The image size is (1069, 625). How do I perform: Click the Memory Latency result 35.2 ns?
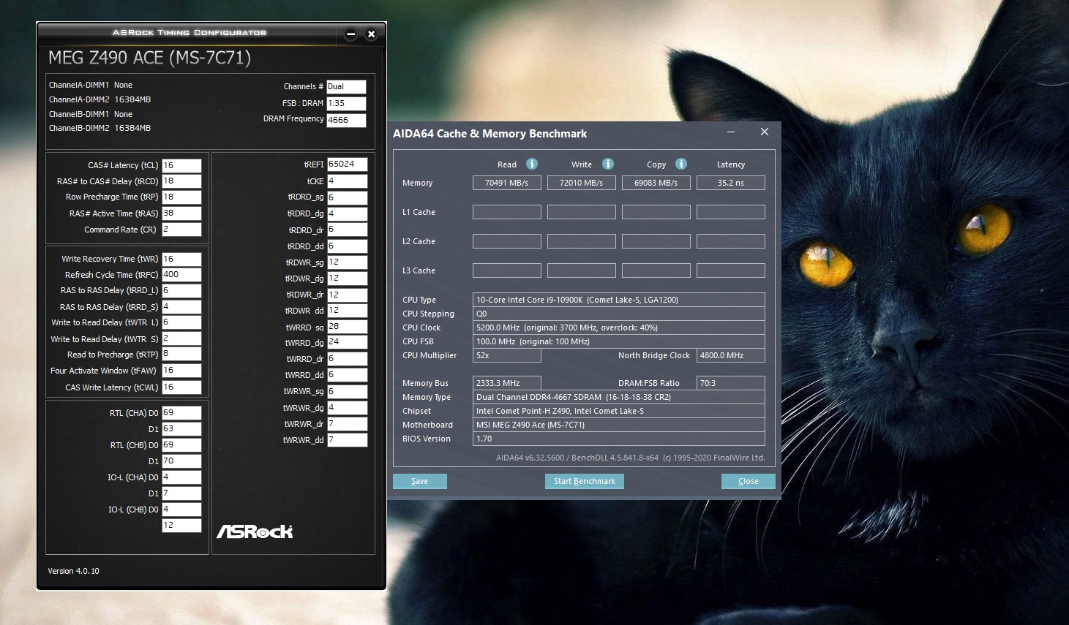click(731, 183)
